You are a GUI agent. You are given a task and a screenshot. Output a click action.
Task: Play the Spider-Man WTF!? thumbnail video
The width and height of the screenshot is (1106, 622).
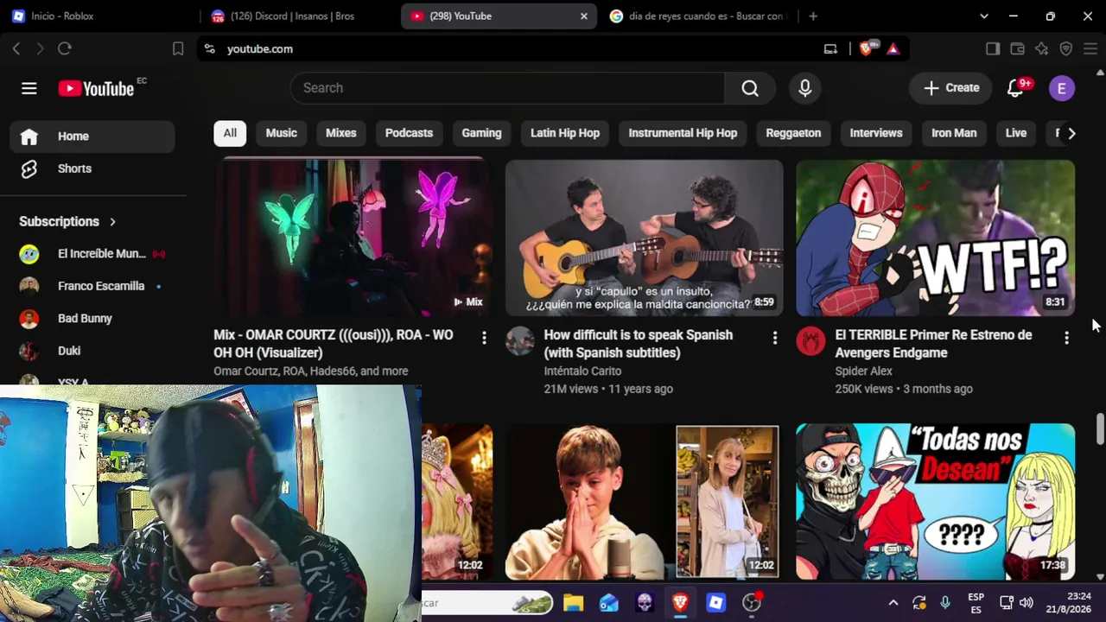[x=935, y=238]
